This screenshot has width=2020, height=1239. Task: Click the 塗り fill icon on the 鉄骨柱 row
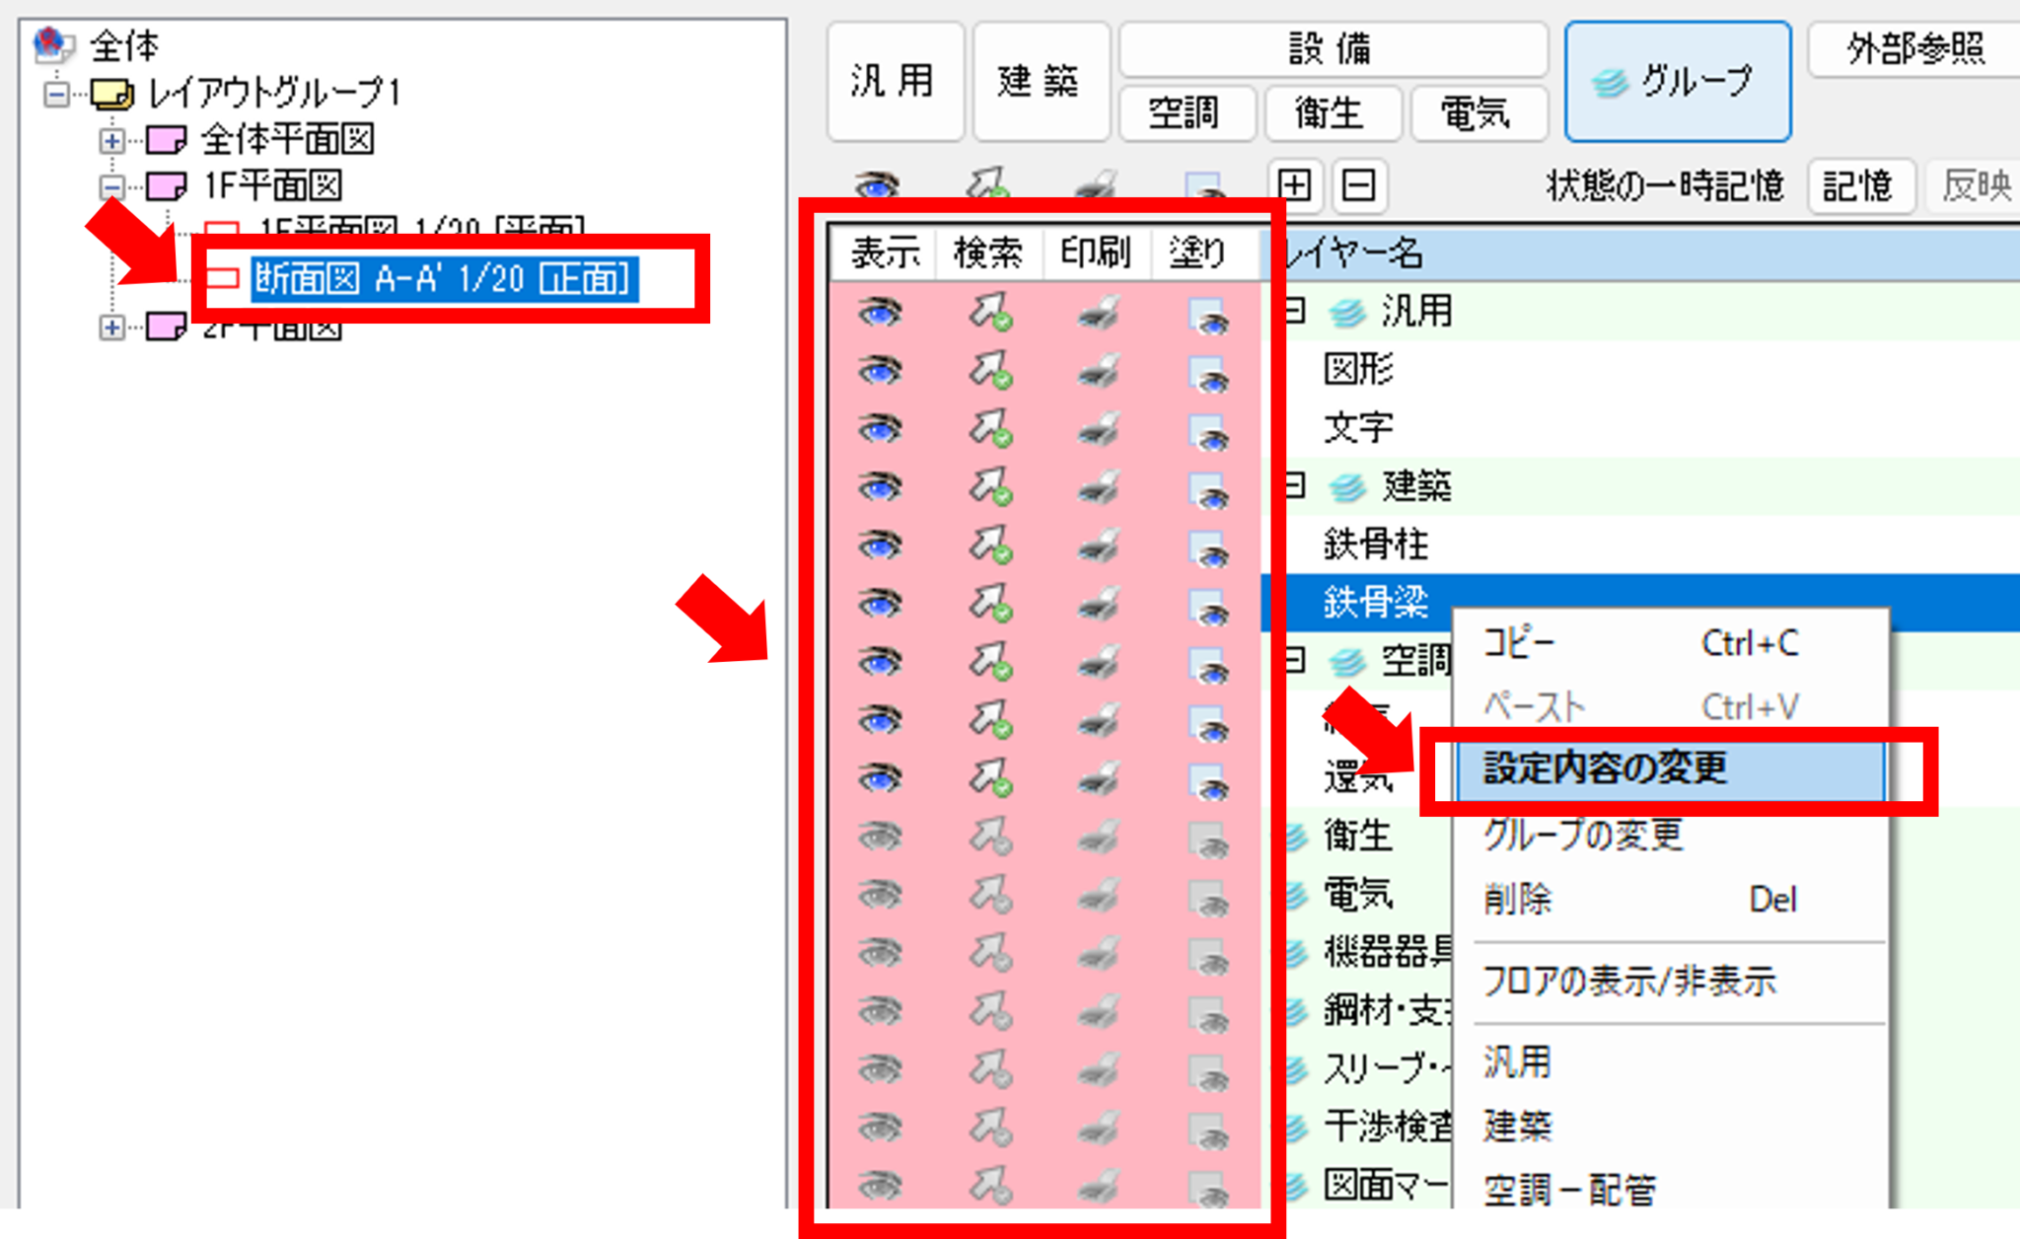tap(1208, 544)
